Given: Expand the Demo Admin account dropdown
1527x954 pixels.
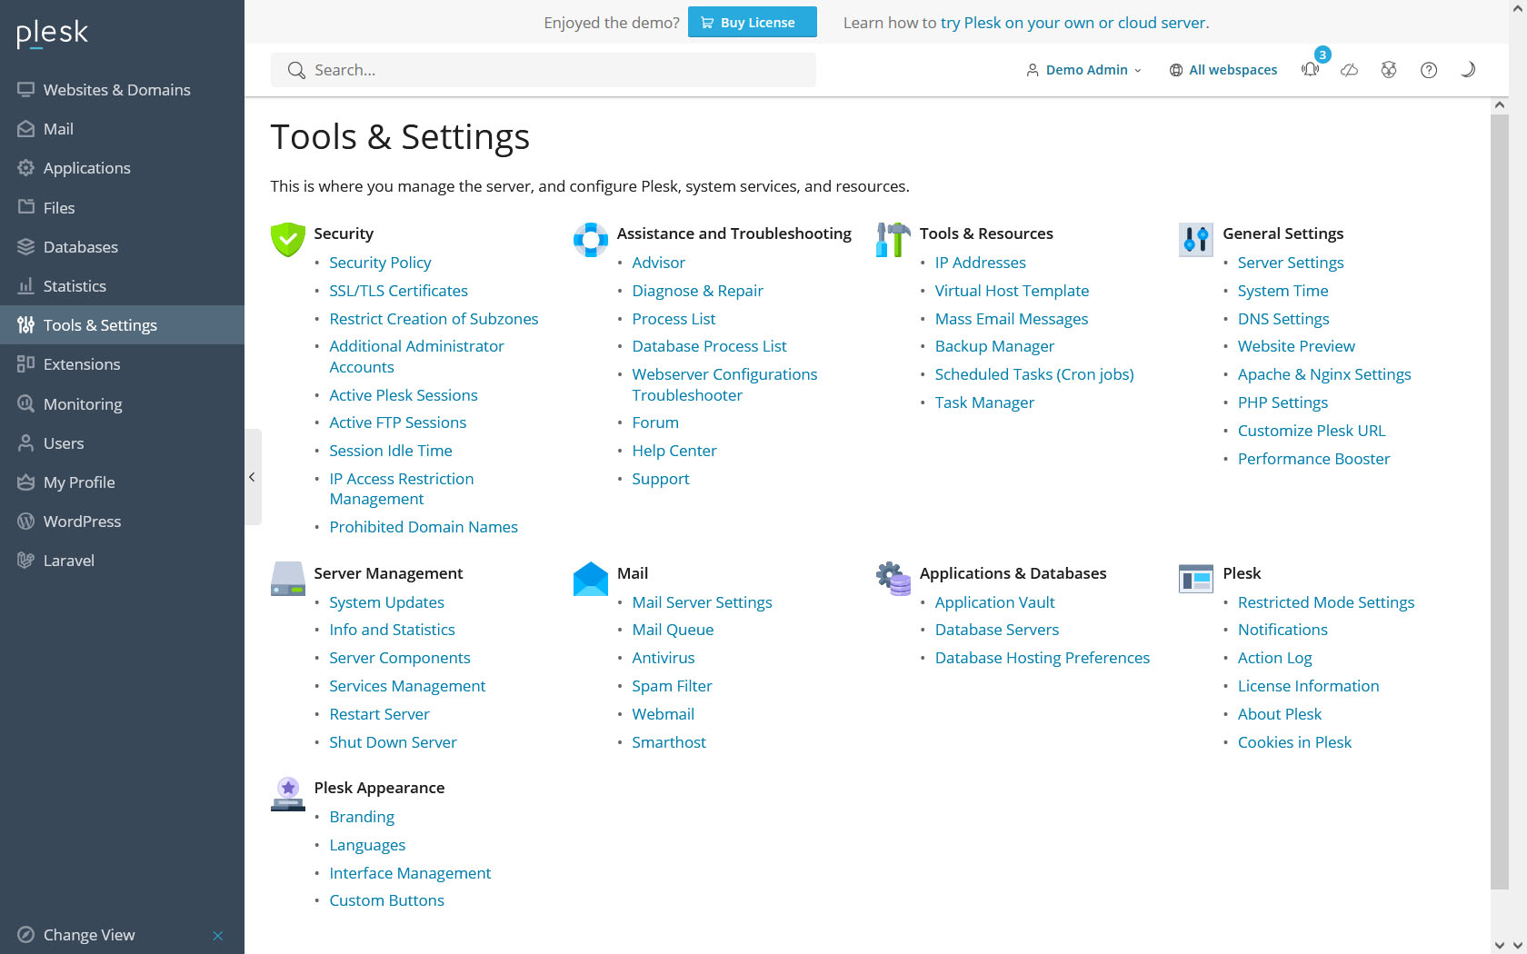Looking at the screenshot, I should point(1084,70).
